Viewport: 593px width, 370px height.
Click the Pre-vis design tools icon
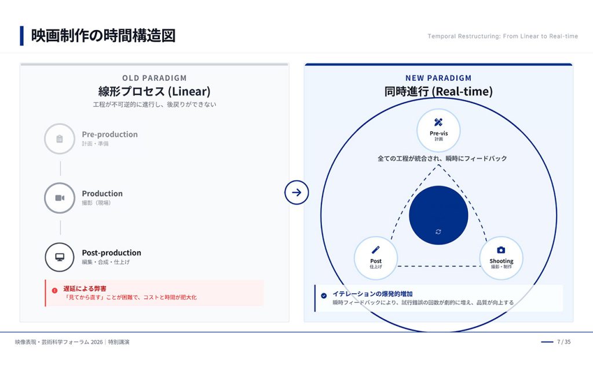coord(438,123)
